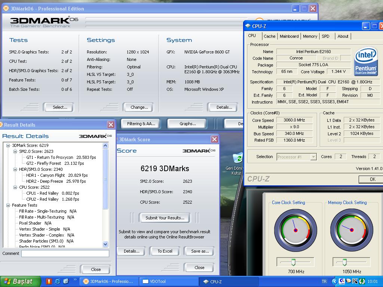Click Save as... in Score window

[x=200, y=251]
